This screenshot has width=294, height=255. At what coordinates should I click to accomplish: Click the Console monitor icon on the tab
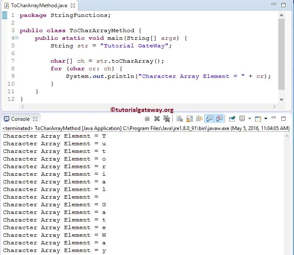pos(6,119)
